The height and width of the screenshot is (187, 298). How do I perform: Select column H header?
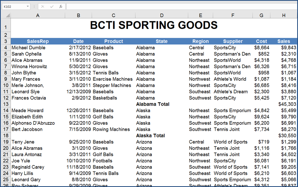pos(283,16)
